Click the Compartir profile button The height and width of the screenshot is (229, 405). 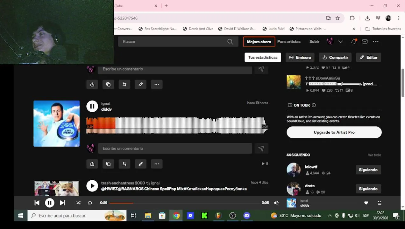335,57
